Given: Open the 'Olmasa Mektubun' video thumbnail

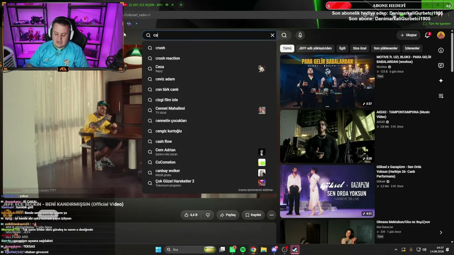Looking at the screenshot, I should click(327, 232).
